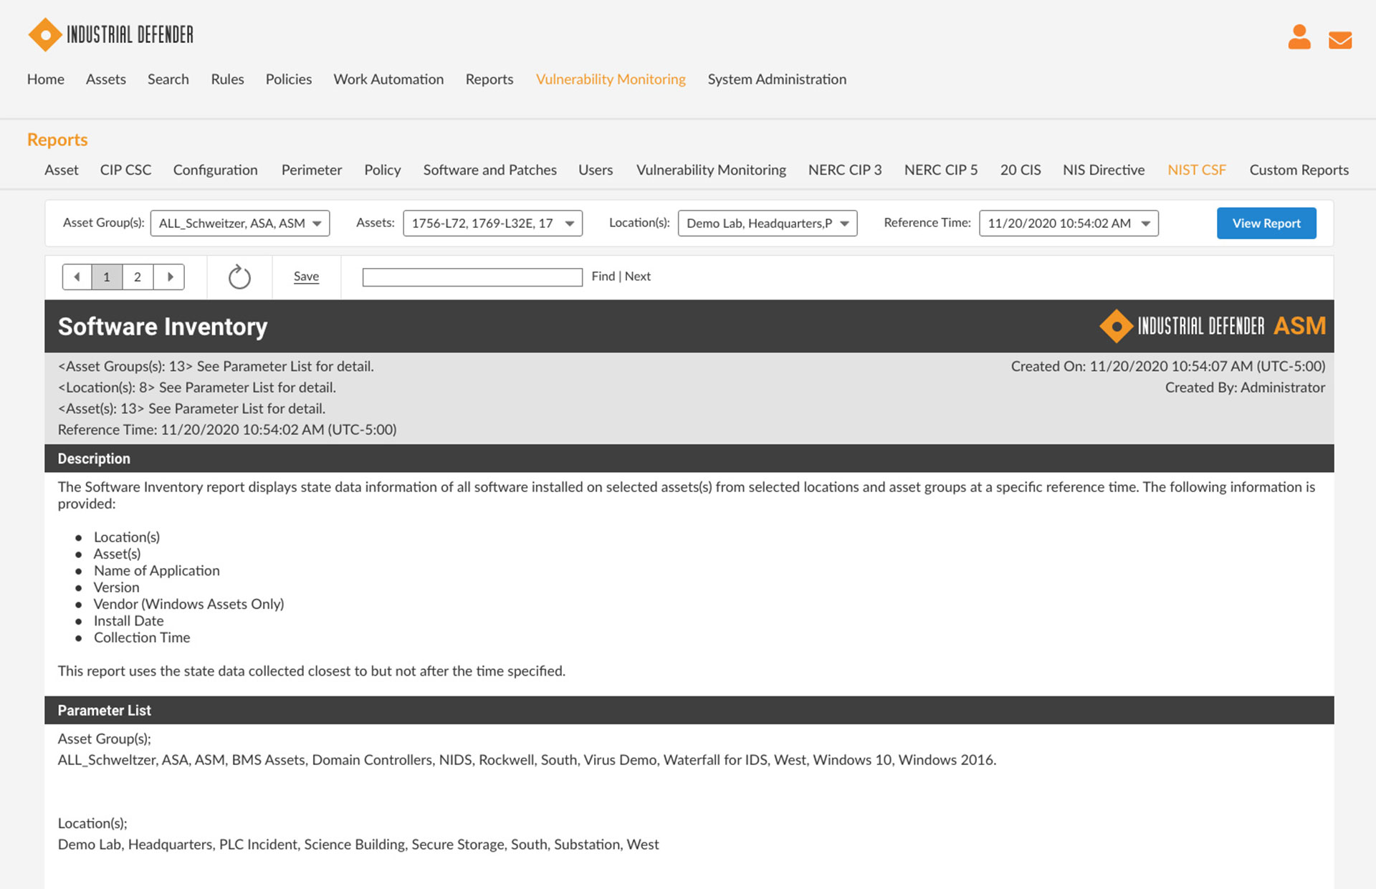Click the user profile icon
This screenshot has width=1376, height=889.
[x=1299, y=37]
